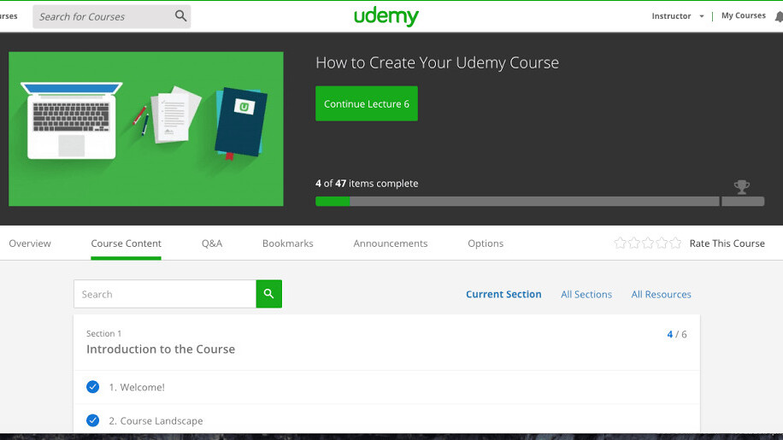The image size is (783, 440).
Task: Open the Bookmarks tab
Action: click(287, 243)
